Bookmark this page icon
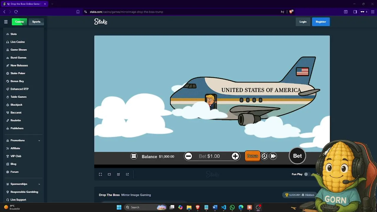Screen dimensions: 377x212 pos(78,12)
